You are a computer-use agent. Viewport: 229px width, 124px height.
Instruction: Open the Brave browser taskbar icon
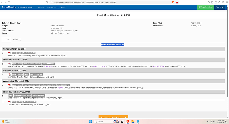point(128,122)
